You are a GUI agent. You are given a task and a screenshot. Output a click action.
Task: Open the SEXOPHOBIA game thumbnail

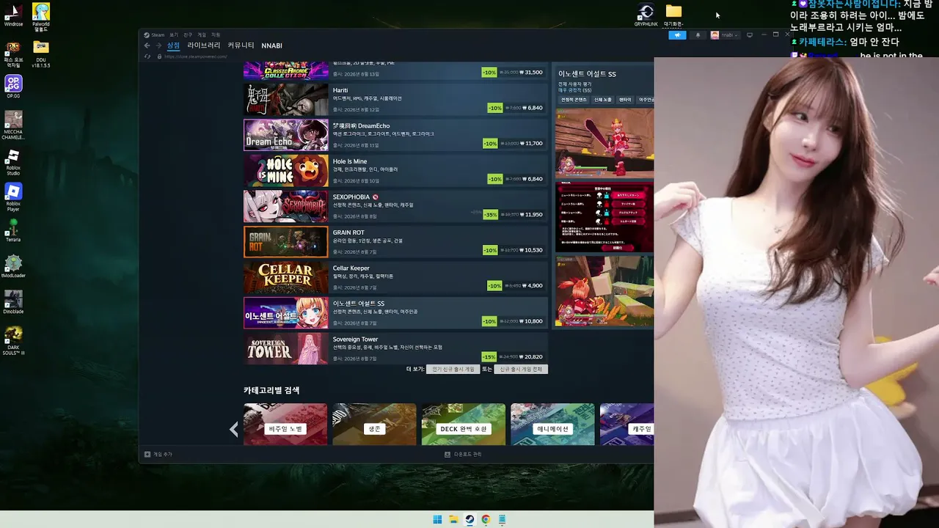point(285,206)
